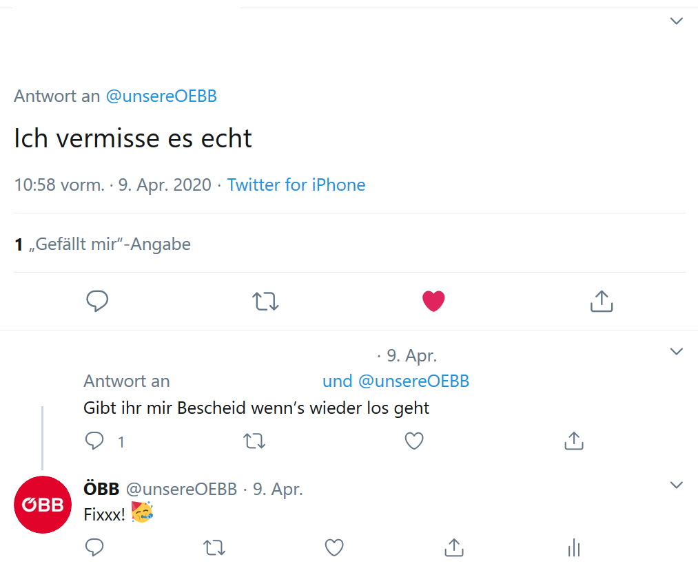The width and height of the screenshot is (698, 568).
Task: Retweet the ÖBB 'Fixxx!' tweet
Action: pyautogui.click(x=214, y=547)
